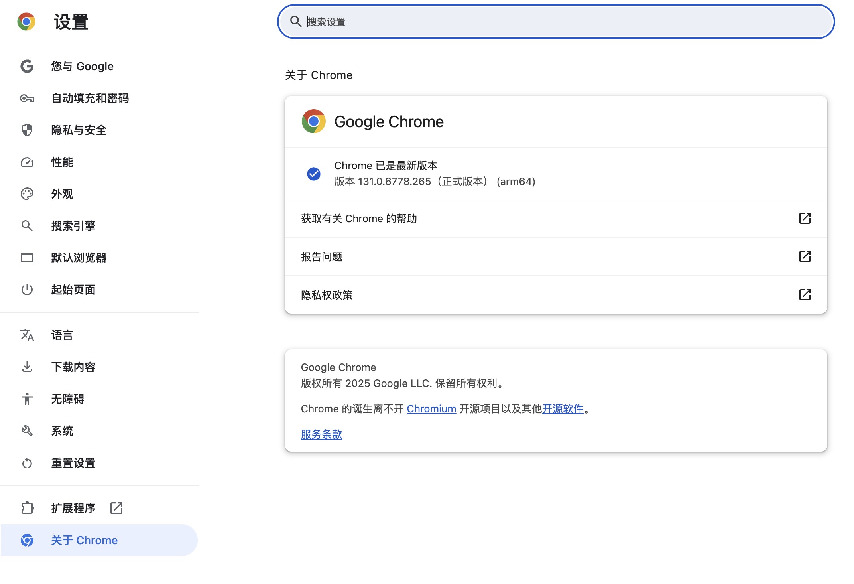Open 获取有关 Chrome 的帮助 row
This screenshot has width=854, height=584.
[556, 218]
